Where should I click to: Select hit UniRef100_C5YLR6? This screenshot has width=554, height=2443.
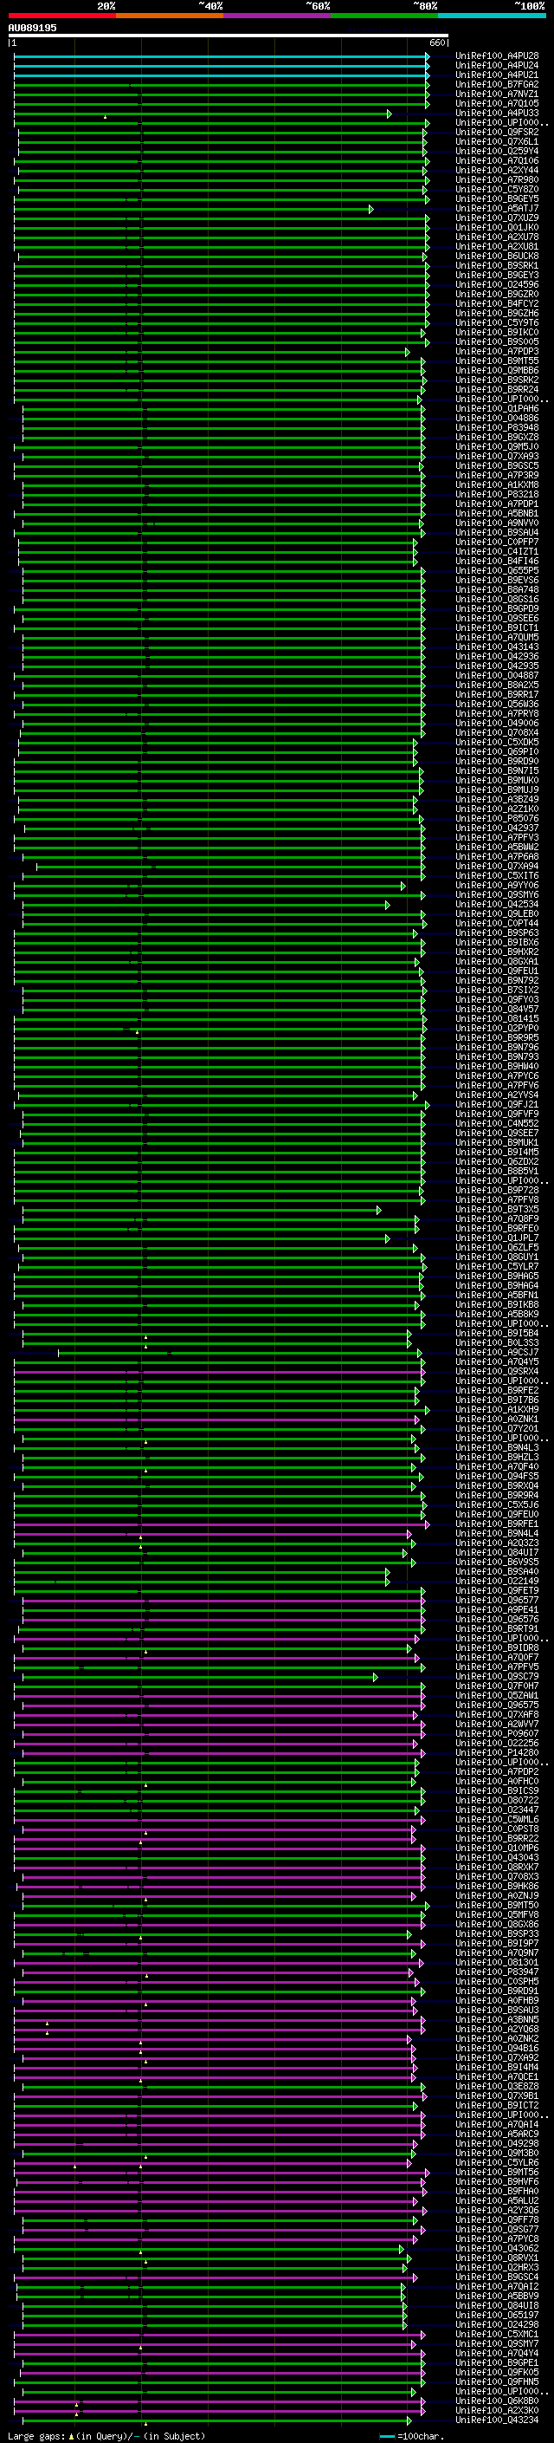click(497, 2162)
